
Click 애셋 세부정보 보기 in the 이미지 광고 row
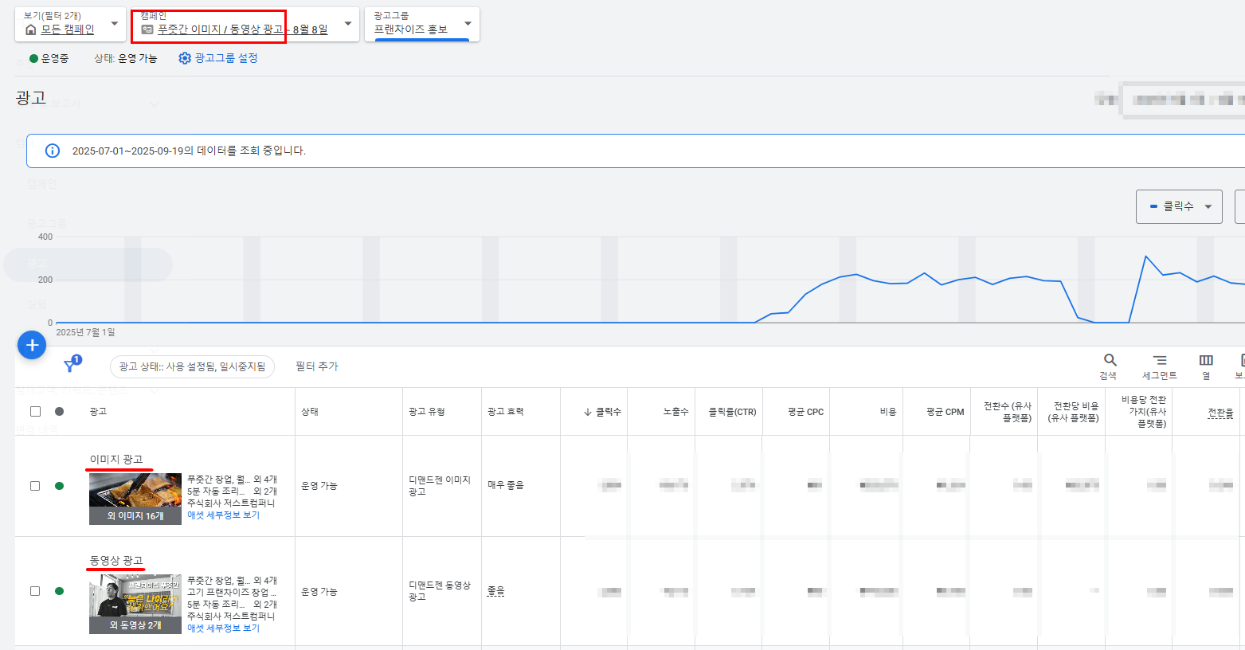click(223, 515)
